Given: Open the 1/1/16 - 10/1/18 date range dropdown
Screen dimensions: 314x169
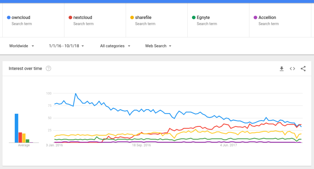Looking at the screenshot, I should (x=66, y=46).
